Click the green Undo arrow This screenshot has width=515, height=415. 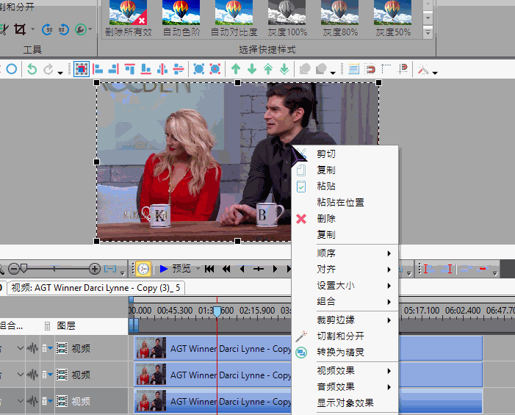(x=32, y=69)
